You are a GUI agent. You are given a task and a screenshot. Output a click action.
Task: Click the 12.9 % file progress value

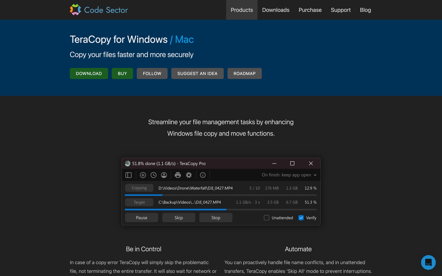coord(311,188)
